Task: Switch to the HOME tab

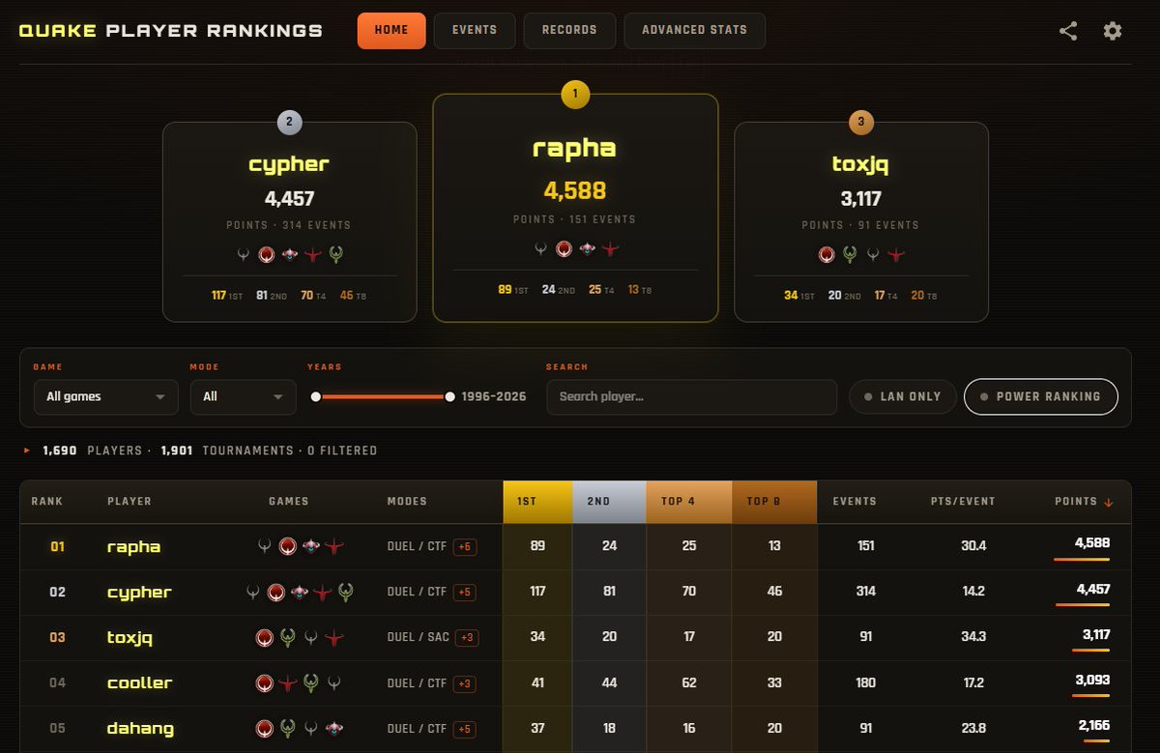Action: coord(391,30)
